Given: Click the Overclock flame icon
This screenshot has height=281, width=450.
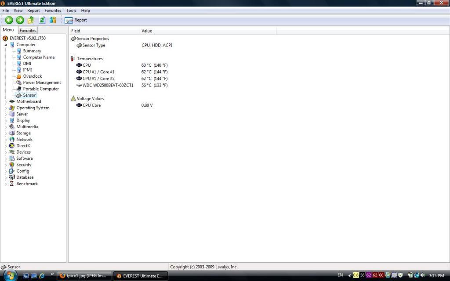Looking at the screenshot, I should (x=18, y=76).
